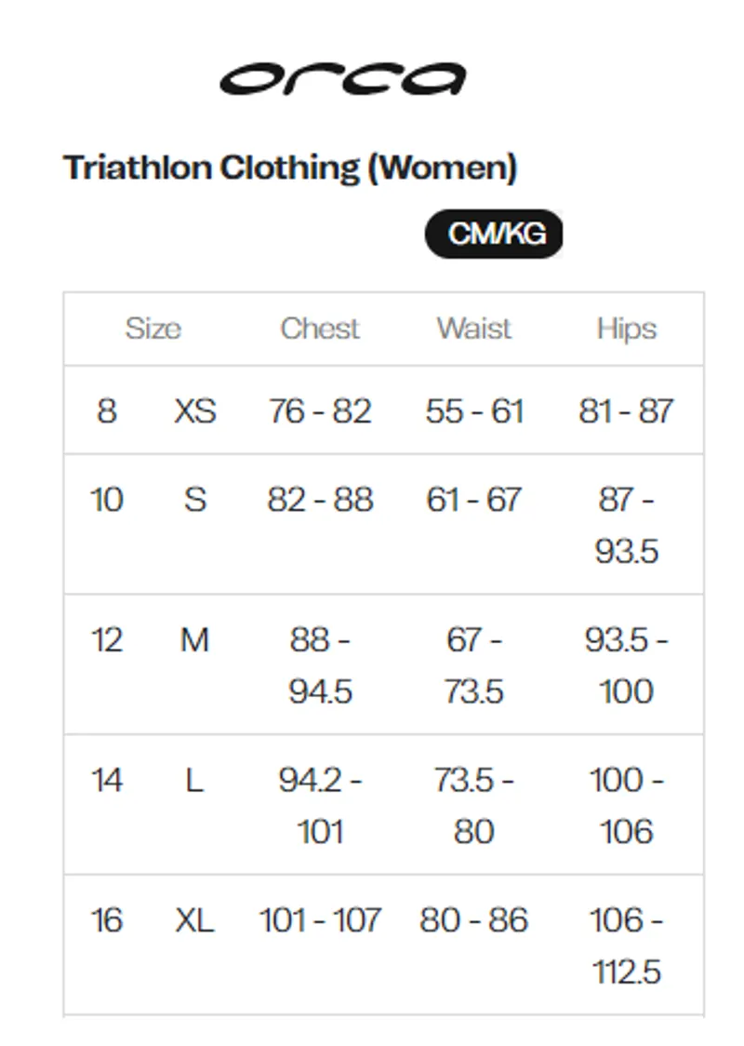This screenshot has width=744, height=1046.
Task: Click the Orca logo
Action: point(342,79)
